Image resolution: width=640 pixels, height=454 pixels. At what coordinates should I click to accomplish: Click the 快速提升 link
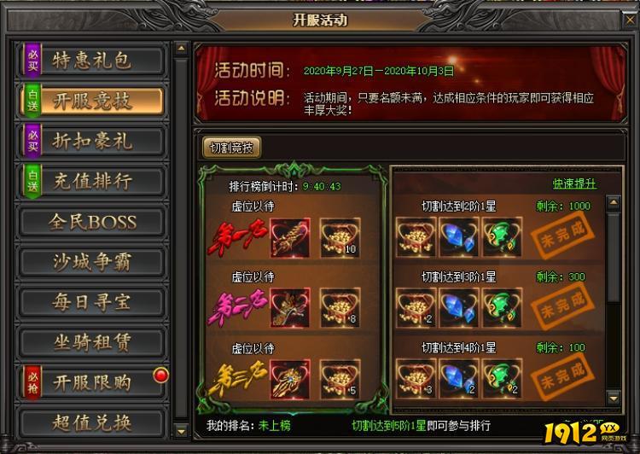pyautogui.click(x=574, y=183)
